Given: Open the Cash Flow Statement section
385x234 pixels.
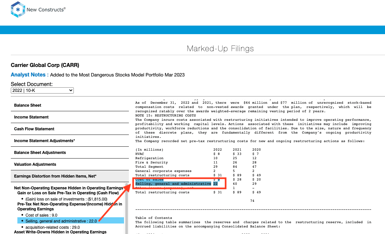Looking at the screenshot, I should 70,129.
